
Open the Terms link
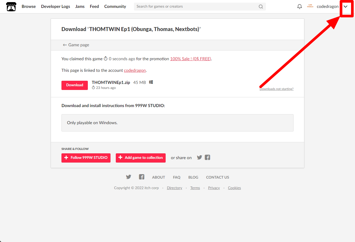click(x=195, y=188)
